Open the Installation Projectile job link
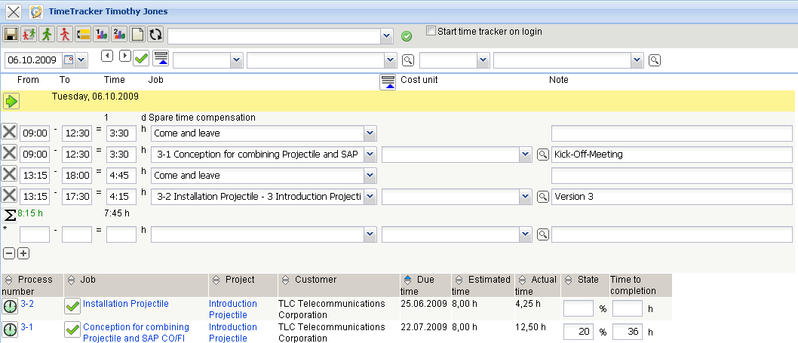The height and width of the screenshot is (343, 798). (125, 304)
